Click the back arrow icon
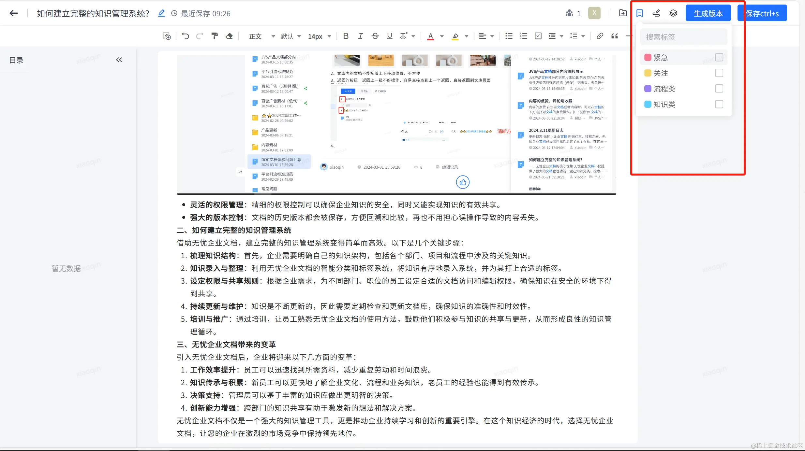This screenshot has height=451, width=805. tap(14, 13)
